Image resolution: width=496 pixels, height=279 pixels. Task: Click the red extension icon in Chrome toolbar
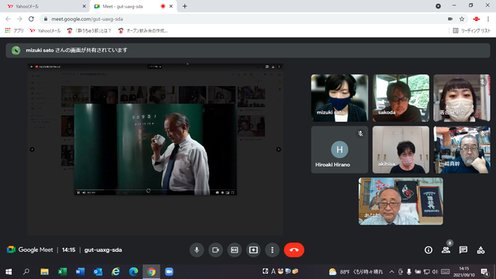477,19
